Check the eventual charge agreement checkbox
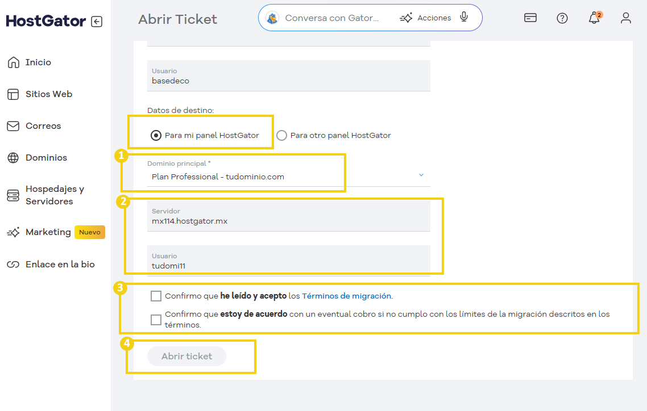 click(x=156, y=320)
